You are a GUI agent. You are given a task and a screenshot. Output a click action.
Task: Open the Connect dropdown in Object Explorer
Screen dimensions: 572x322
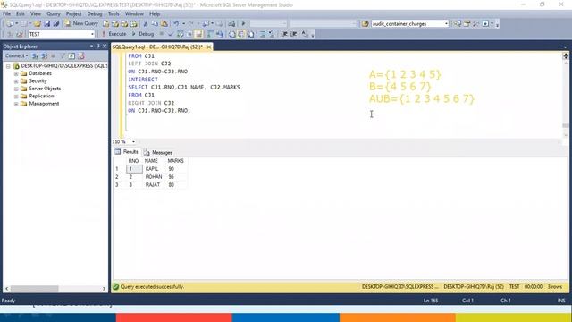(x=16, y=55)
